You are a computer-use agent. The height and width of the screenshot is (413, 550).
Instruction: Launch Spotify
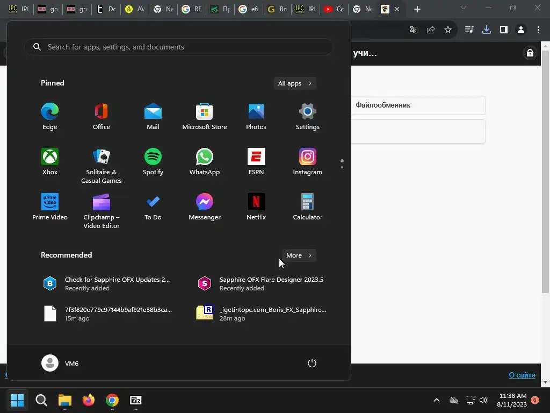[x=153, y=161]
